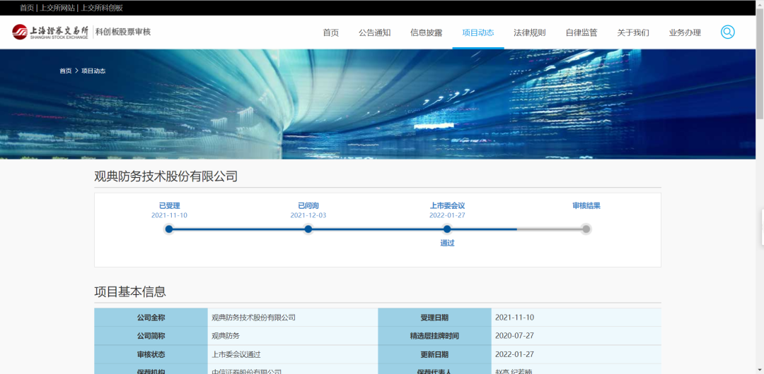Click the 2021-12-03 timeline date
Image resolution: width=764 pixels, height=374 pixels.
[308, 215]
